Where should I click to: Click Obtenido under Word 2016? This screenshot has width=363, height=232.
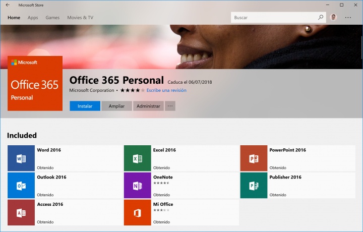click(x=45, y=168)
